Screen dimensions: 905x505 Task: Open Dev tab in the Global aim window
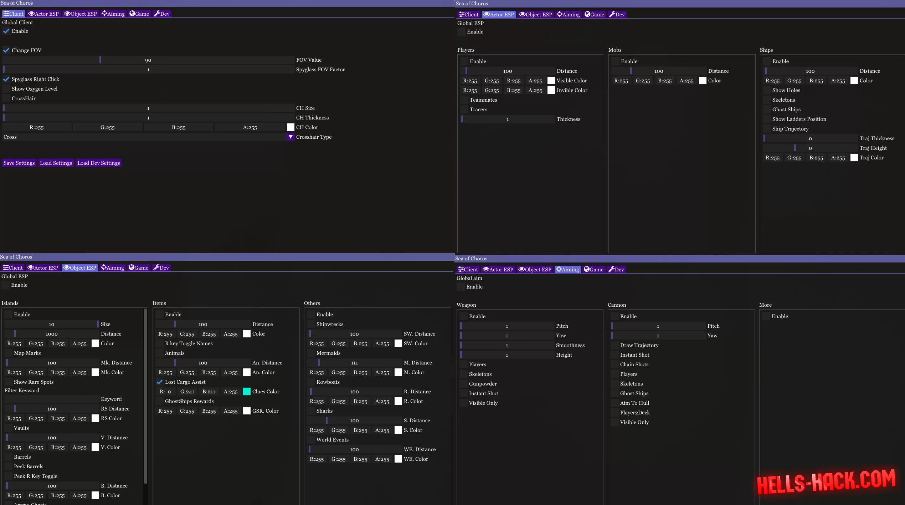[616, 269]
